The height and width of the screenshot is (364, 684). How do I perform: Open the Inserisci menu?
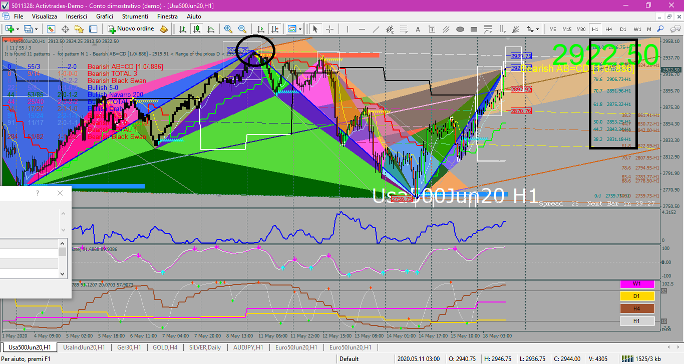(77, 16)
